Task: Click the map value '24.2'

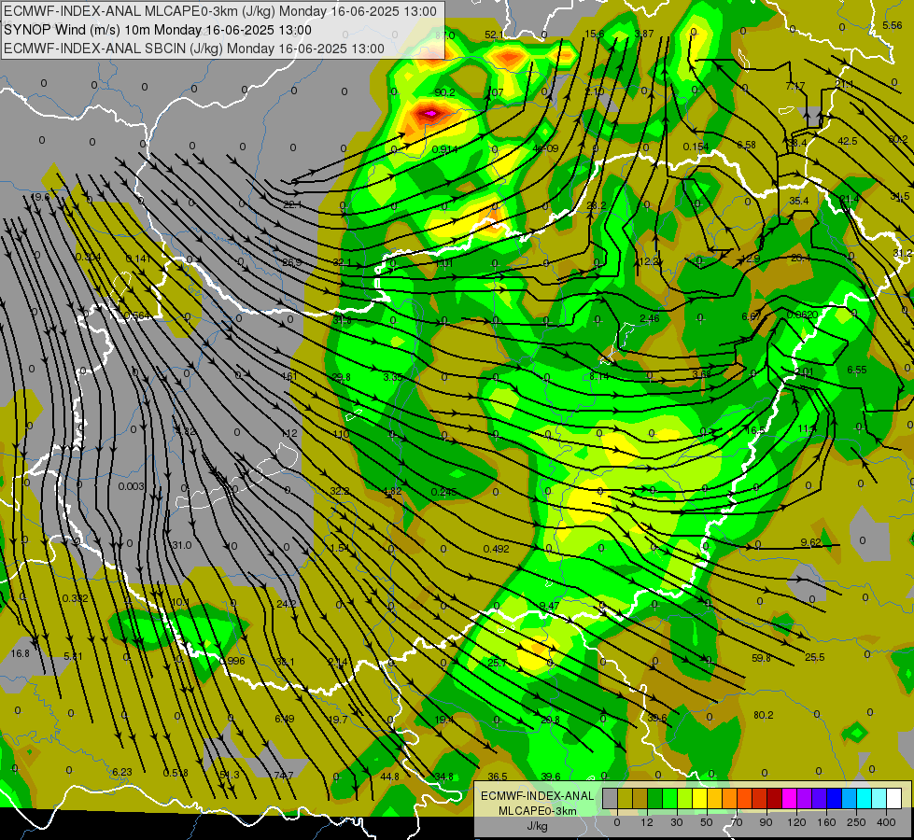Action: (287, 604)
